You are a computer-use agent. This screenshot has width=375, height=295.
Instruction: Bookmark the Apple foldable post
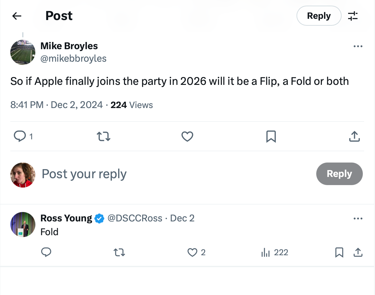[x=271, y=136]
